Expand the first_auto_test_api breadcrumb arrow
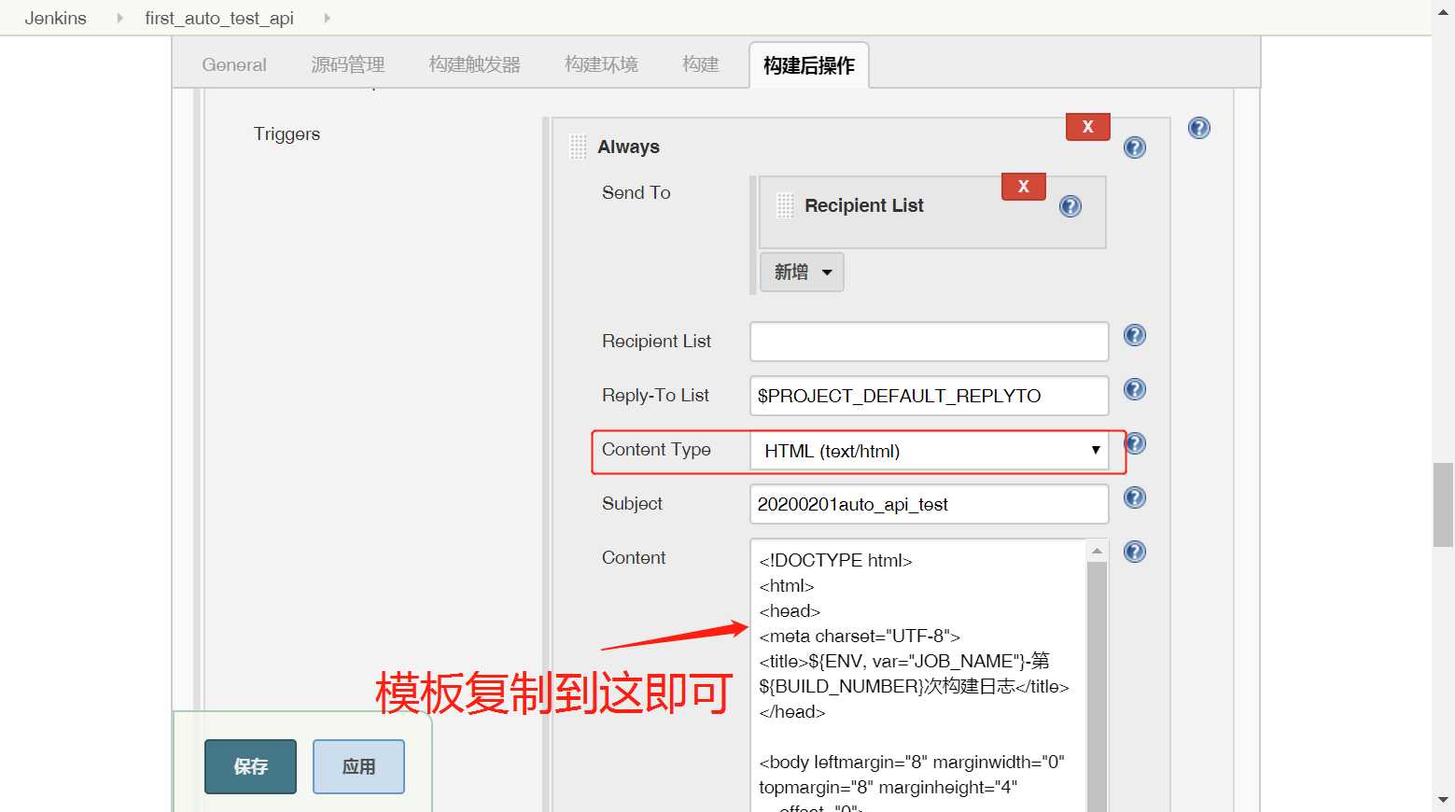 327,18
